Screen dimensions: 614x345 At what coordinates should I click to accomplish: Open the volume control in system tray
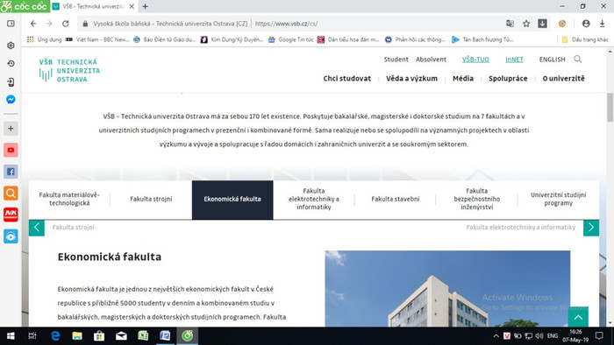coord(539,336)
